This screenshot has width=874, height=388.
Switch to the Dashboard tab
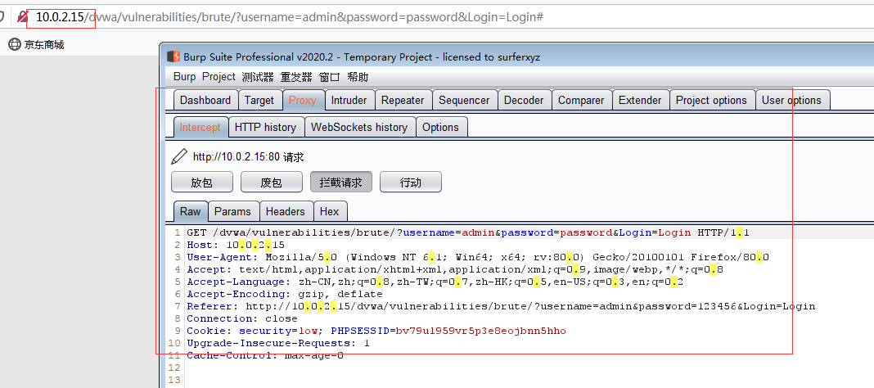click(x=205, y=101)
